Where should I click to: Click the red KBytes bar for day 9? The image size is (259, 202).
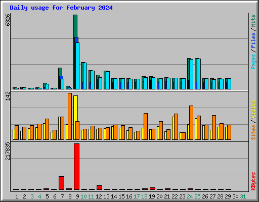pos(76,167)
